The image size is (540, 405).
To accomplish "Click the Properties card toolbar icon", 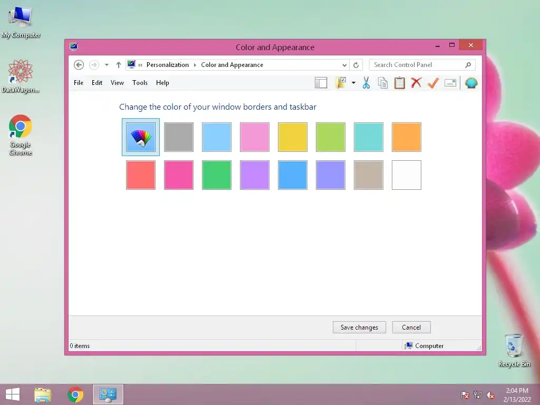I will (x=450, y=83).
